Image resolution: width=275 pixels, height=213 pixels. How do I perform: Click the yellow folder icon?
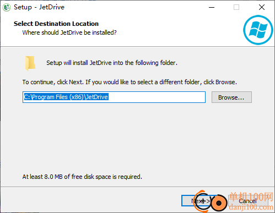(30, 63)
